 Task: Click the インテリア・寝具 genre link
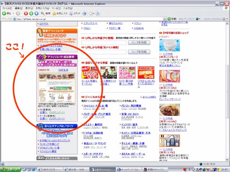[130, 125]
